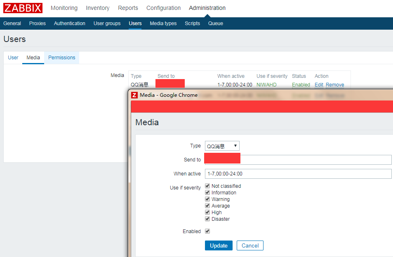Select Users submenu item
The width and height of the screenshot is (393, 257).
point(135,23)
